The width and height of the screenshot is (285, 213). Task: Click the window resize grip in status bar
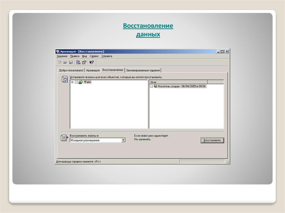click(228, 162)
